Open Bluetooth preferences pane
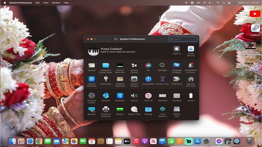 tap(120, 97)
